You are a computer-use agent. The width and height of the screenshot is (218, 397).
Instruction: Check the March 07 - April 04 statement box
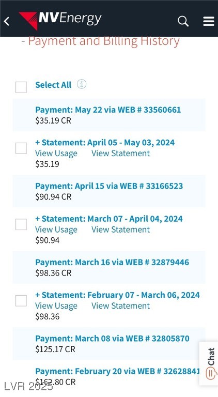(x=21, y=224)
